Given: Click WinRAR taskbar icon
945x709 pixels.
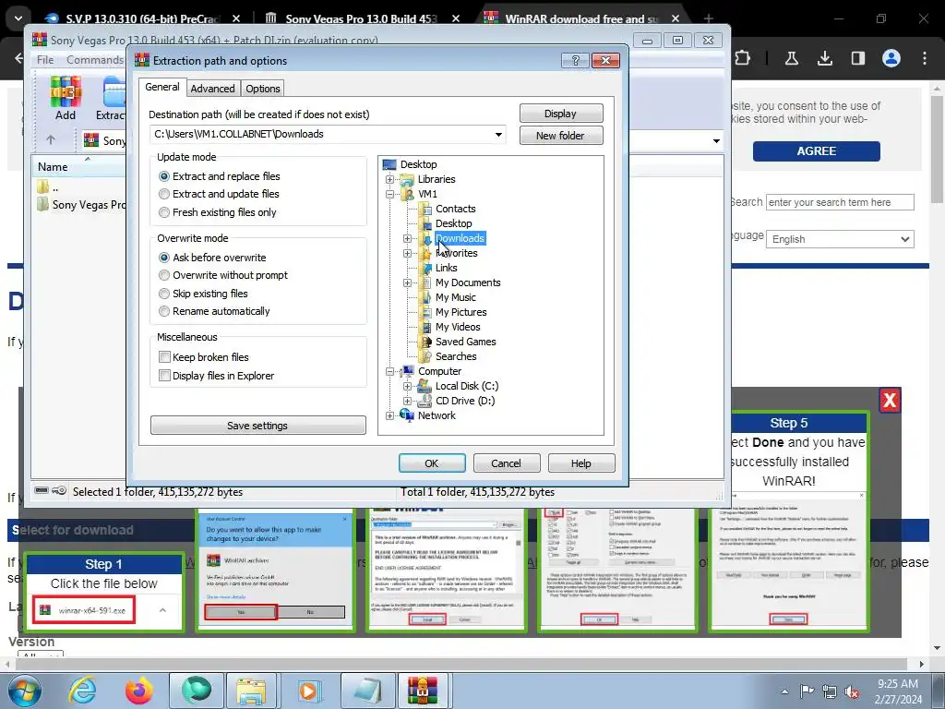Looking at the screenshot, I should tap(423, 691).
